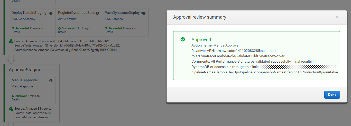View Details of DeployTestsInStaging action
Image resolution: width=351 pixels, height=126 pixels.
tap(16, 32)
